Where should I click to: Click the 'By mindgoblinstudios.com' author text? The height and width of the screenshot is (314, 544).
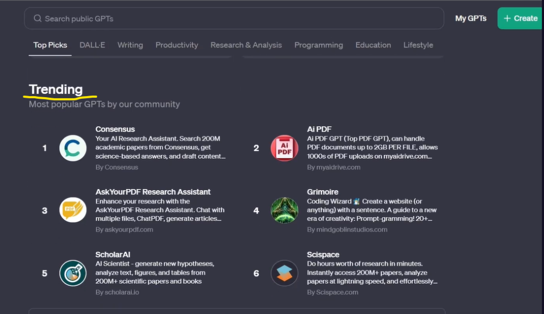click(x=347, y=230)
